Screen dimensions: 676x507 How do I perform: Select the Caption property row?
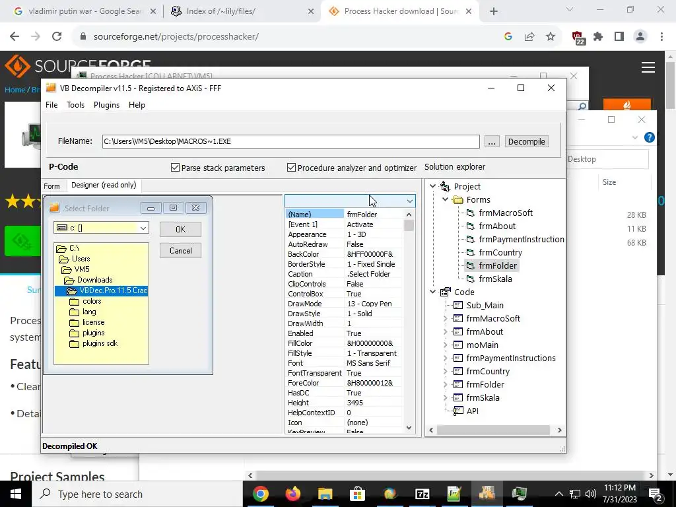point(345,274)
